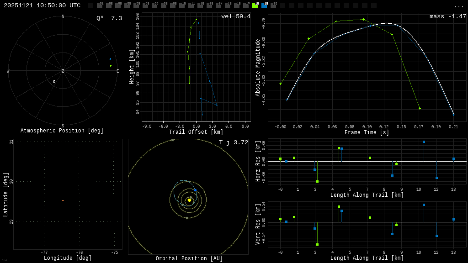
Task: Select the blue station 19 box
Action: click(x=264, y=5)
